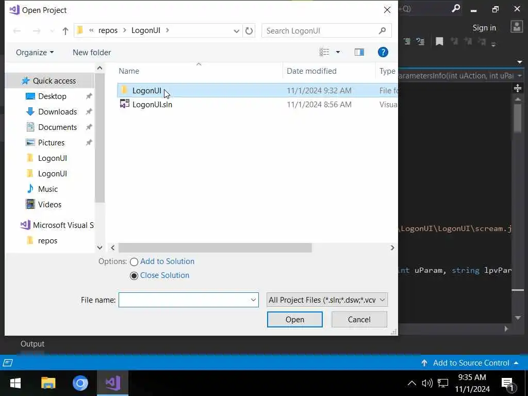Click the Open button
The image size is (528, 396).
pyautogui.click(x=294, y=320)
